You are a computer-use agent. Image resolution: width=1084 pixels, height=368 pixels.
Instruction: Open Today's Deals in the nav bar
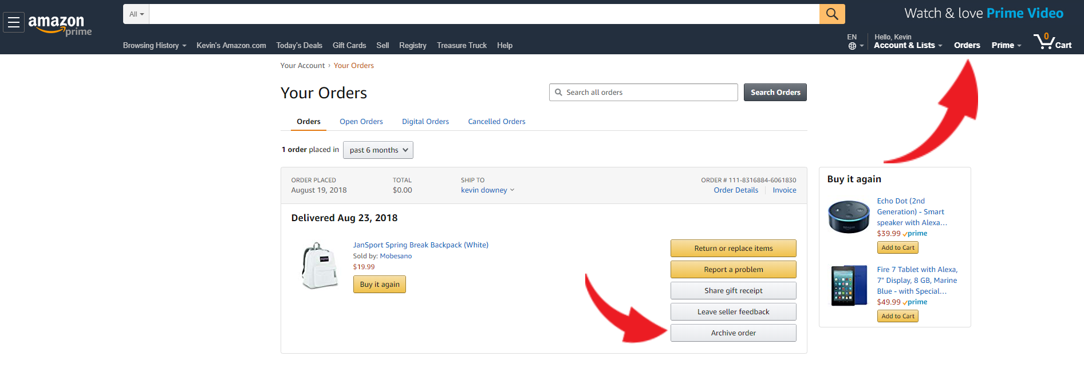tap(299, 45)
